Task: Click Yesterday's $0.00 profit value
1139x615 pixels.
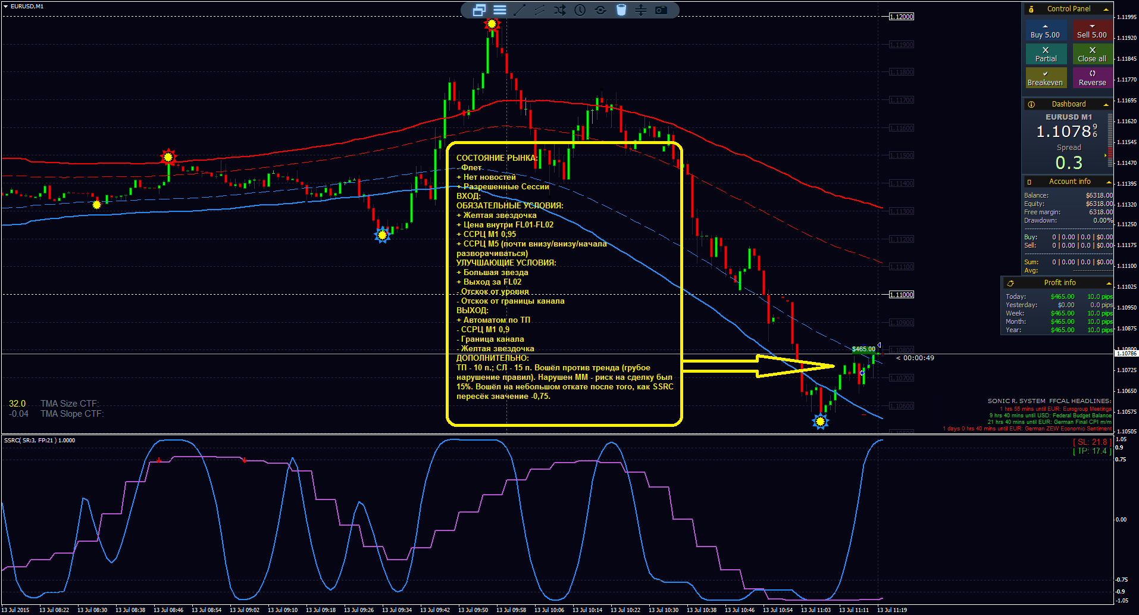Action: coord(1066,305)
